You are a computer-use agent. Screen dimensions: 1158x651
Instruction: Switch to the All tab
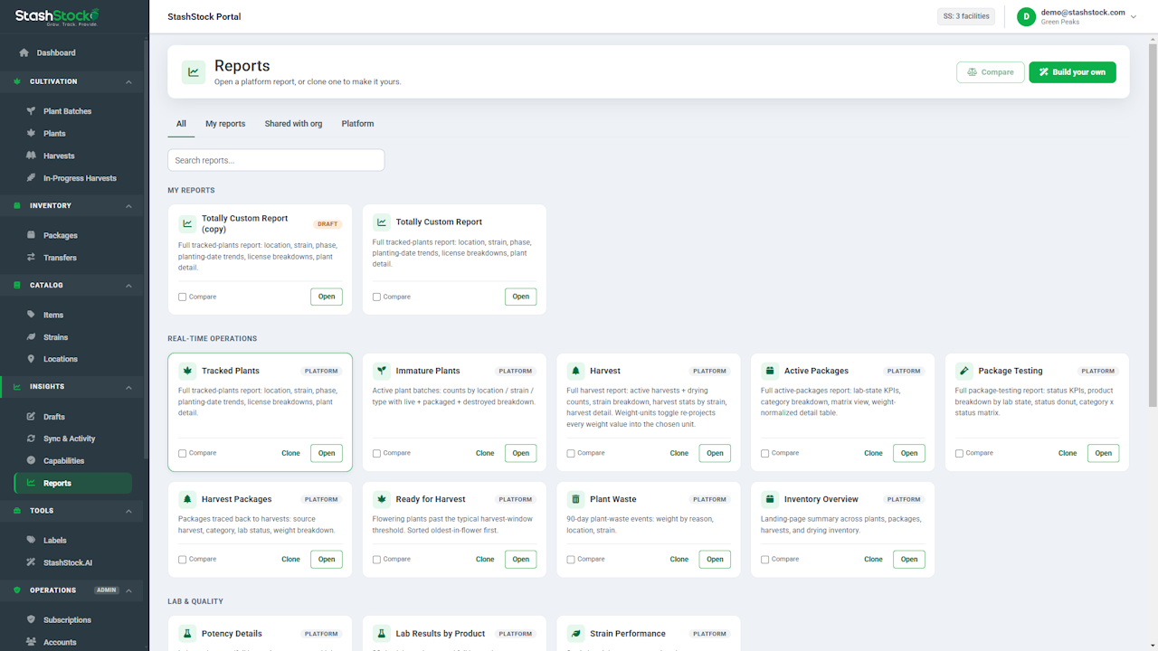click(181, 124)
